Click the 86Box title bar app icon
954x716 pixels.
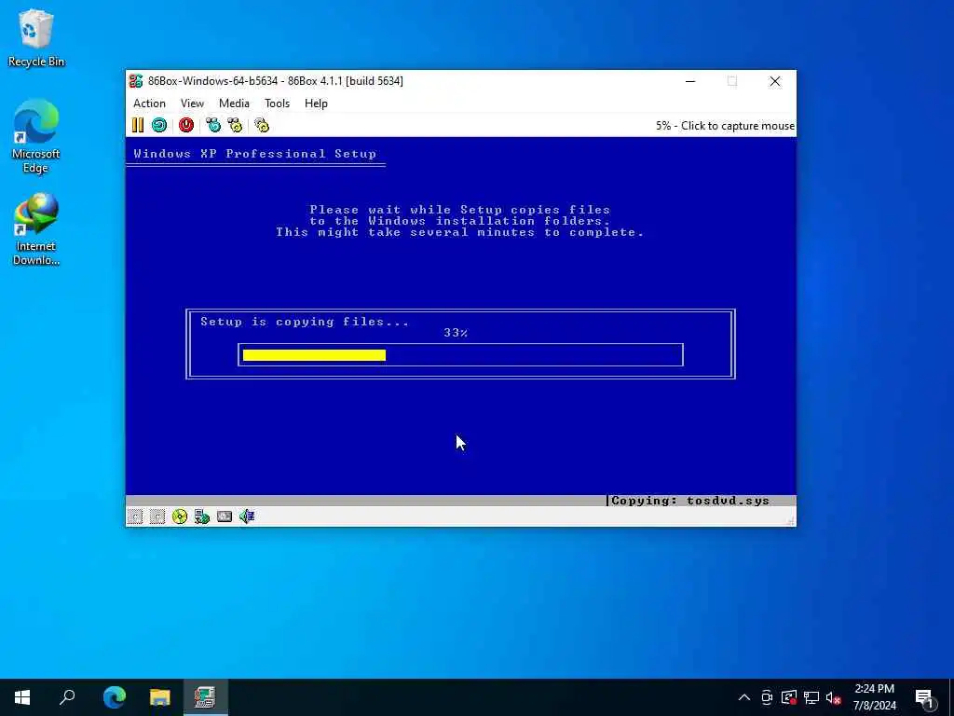(136, 81)
